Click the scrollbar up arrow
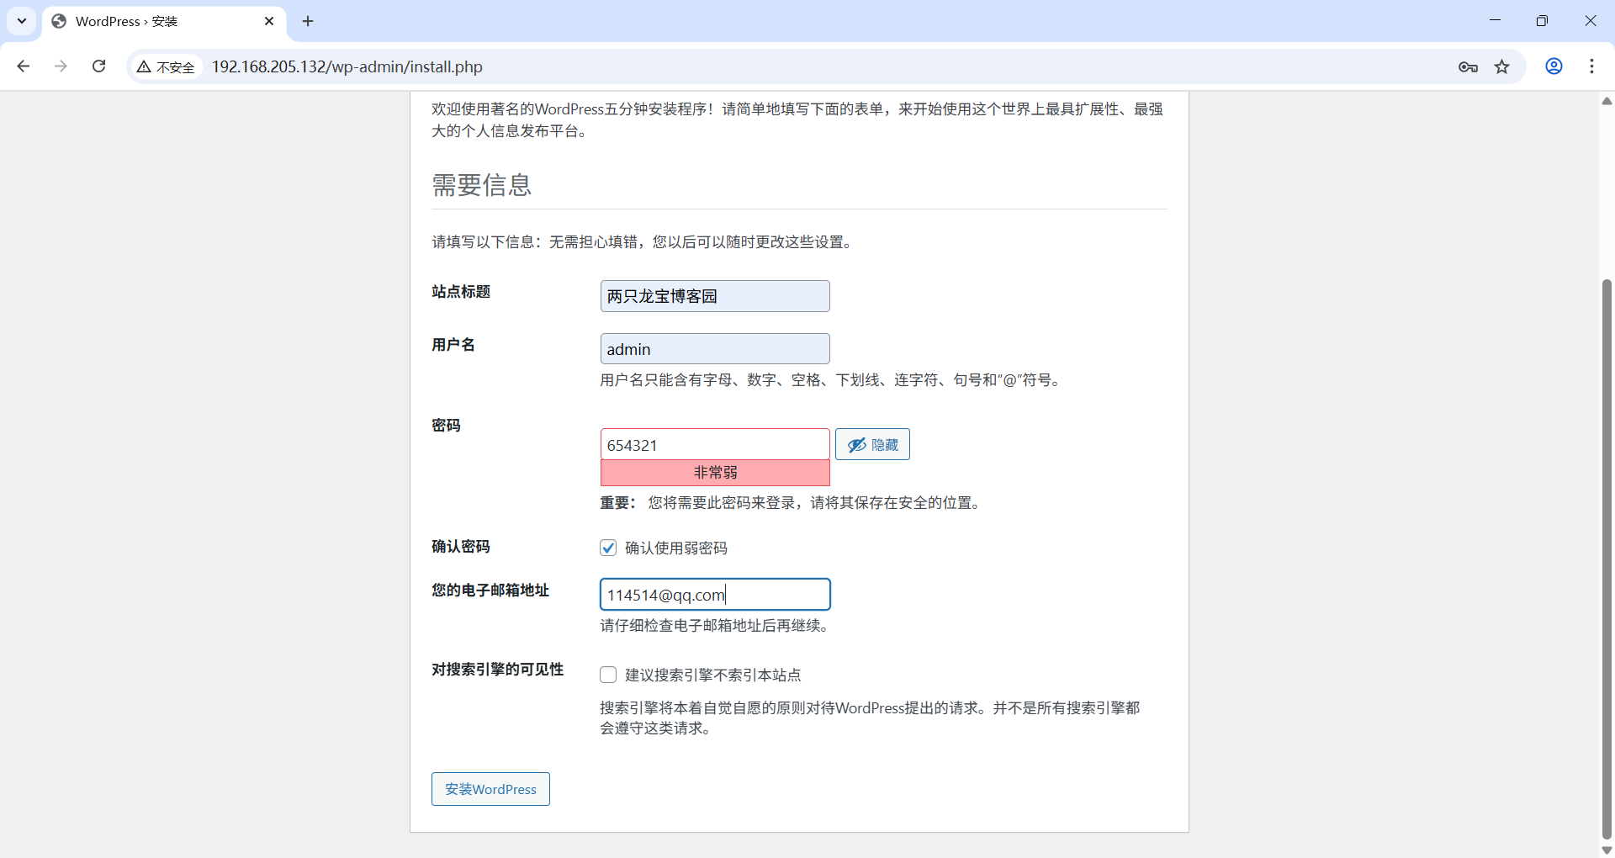This screenshot has width=1615, height=858. pyautogui.click(x=1607, y=101)
